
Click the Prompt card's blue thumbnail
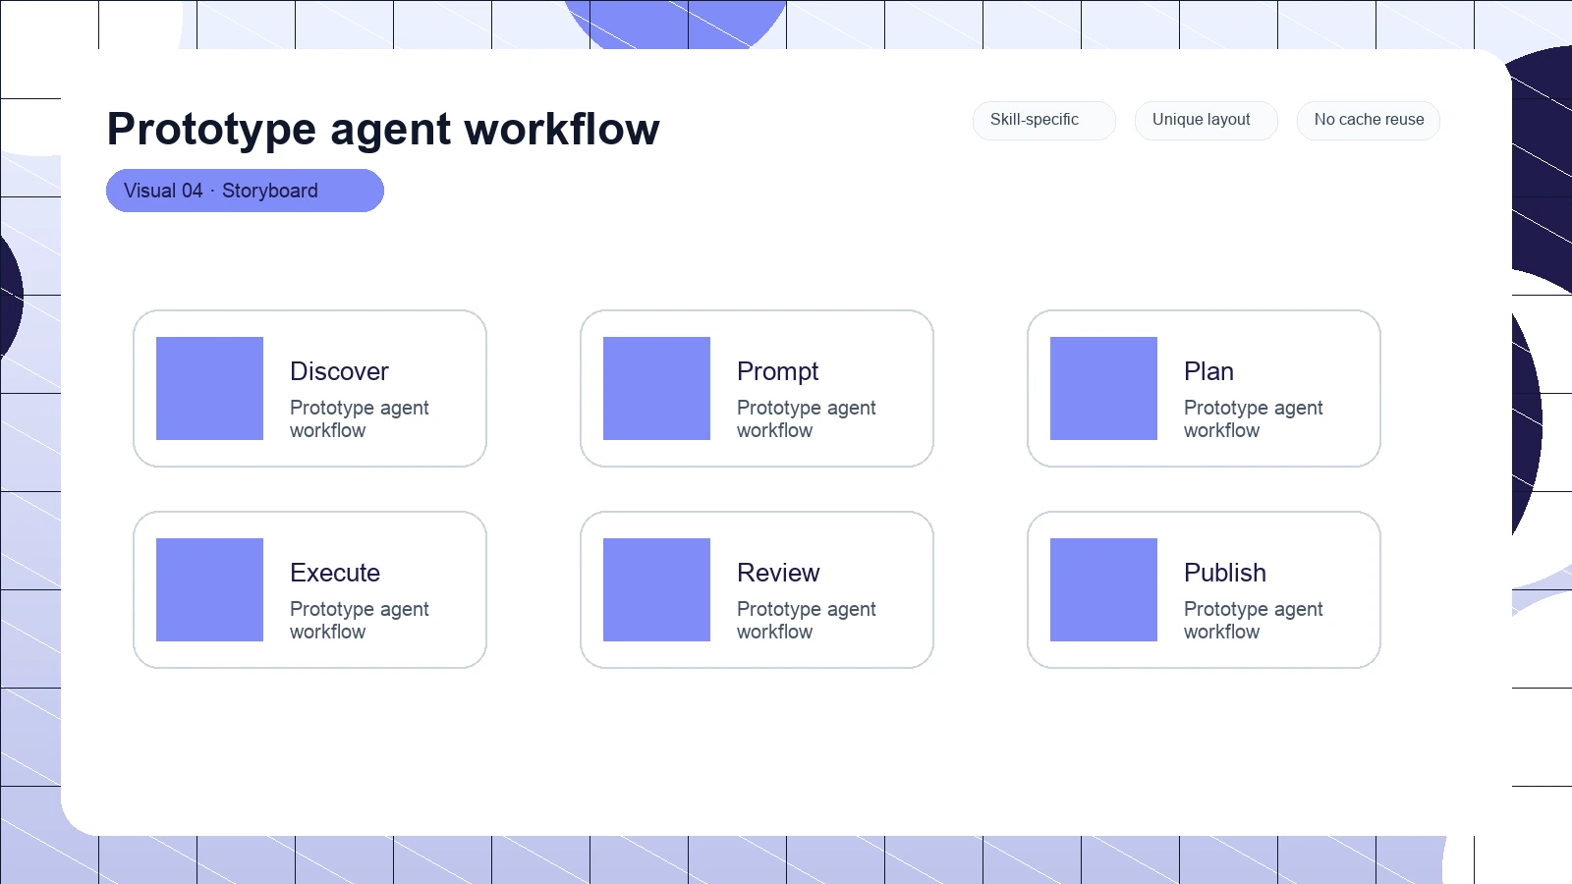click(656, 388)
